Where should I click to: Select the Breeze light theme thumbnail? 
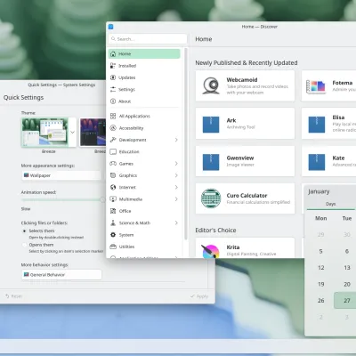pyautogui.click(x=44, y=133)
